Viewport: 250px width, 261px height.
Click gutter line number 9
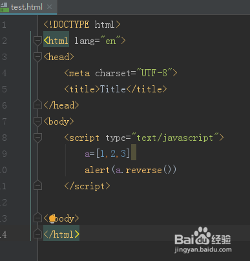point(5,154)
